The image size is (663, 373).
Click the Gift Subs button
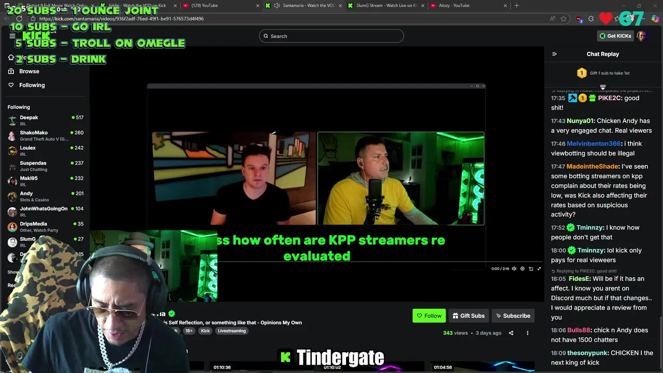point(468,315)
